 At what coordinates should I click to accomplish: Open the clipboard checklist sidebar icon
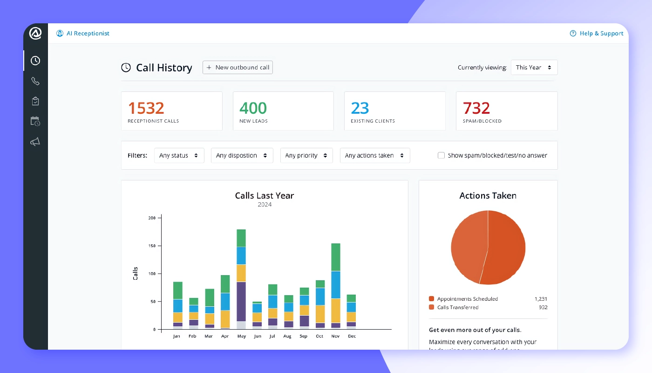pyautogui.click(x=35, y=101)
